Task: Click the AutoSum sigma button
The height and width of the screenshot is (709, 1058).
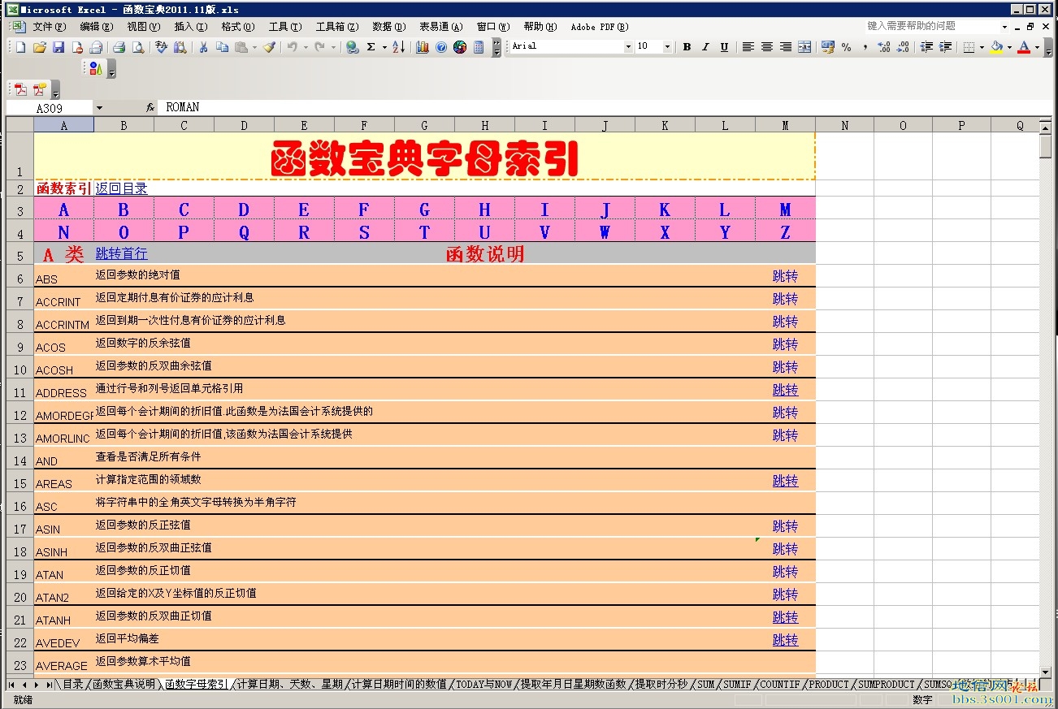Action: (x=371, y=47)
